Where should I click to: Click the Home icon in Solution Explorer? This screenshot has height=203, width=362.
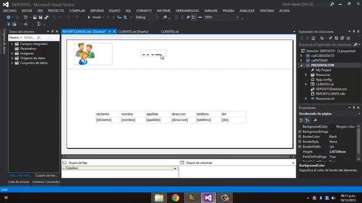[313, 38]
